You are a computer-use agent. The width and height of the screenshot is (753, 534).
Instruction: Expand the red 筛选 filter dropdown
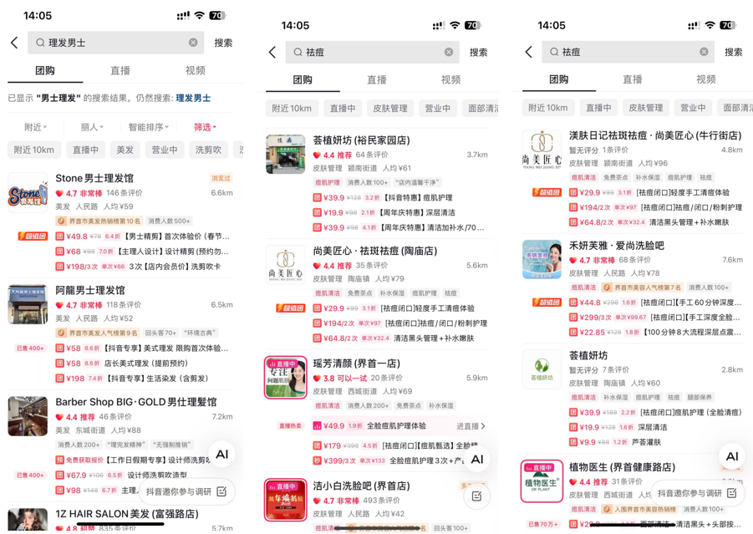click(205, 127)
